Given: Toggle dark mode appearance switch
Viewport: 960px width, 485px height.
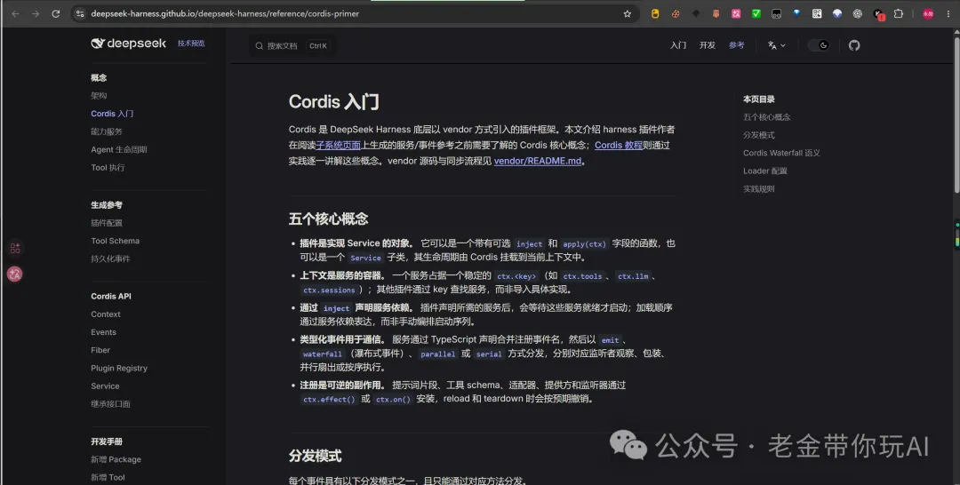Looking at the screenshot, I should click(x=819, y=45).
